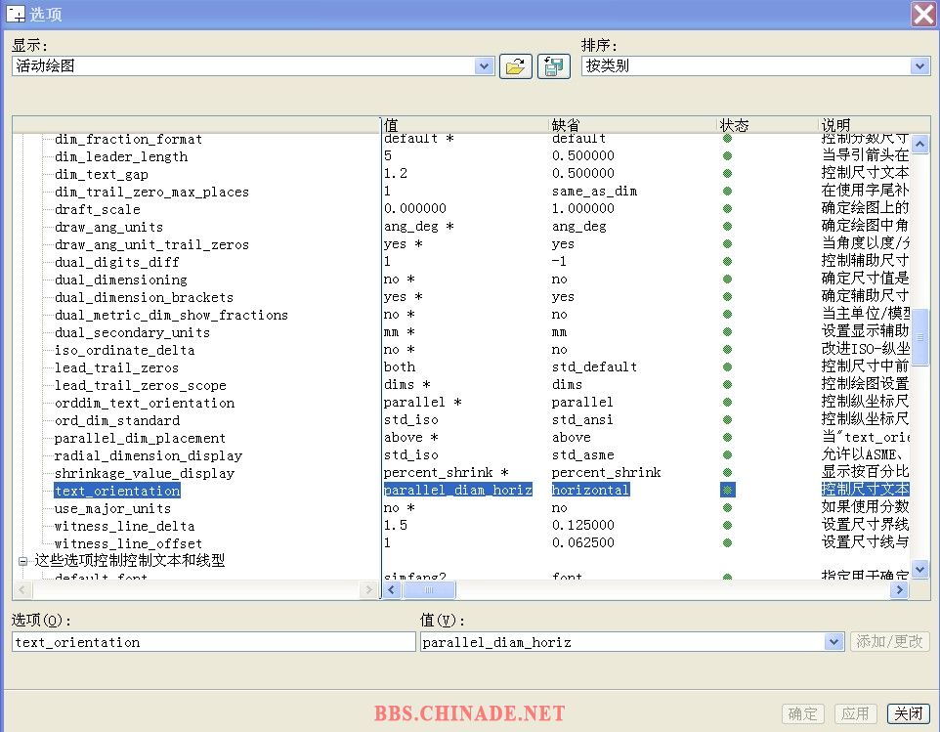The width and height of the screenshot is (940, 732).
Task: Click values pane scroll-left arrow
Action: (x=392, y=590)
